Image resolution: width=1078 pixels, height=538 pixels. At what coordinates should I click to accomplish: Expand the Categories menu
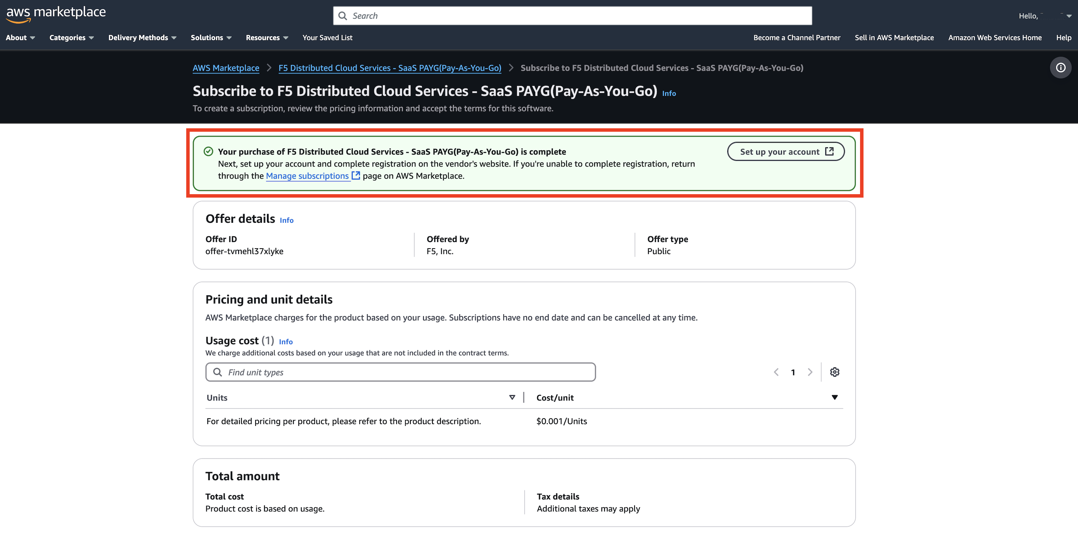point(71,38)
